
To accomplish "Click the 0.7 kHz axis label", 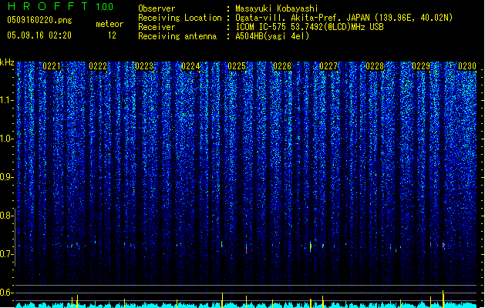I will coord(7,254).
